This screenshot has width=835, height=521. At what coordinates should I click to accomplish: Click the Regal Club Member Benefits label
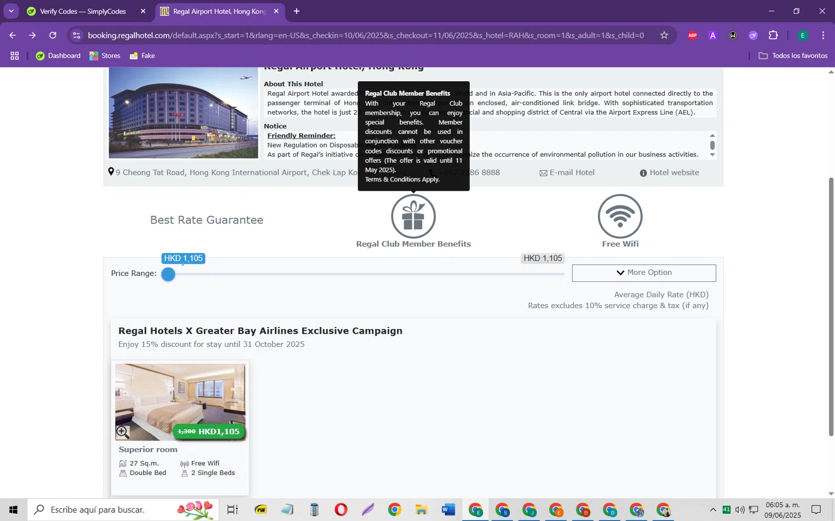point(413,244)
